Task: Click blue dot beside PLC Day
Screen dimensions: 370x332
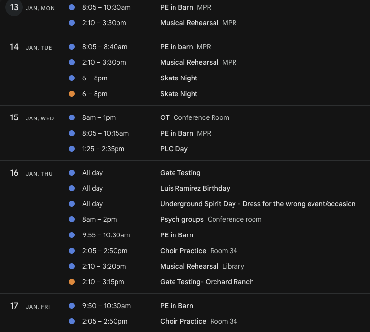Action: point(72,149)
